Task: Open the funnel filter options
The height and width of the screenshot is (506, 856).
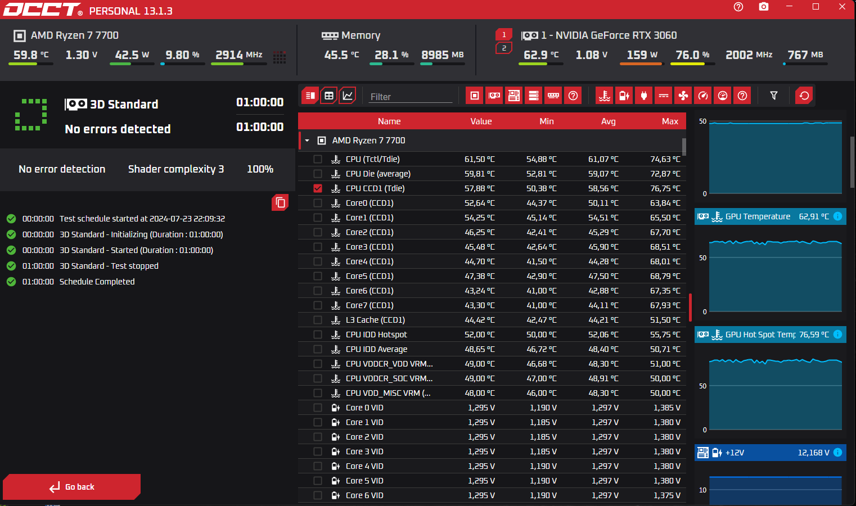Action: click(774, 96)
